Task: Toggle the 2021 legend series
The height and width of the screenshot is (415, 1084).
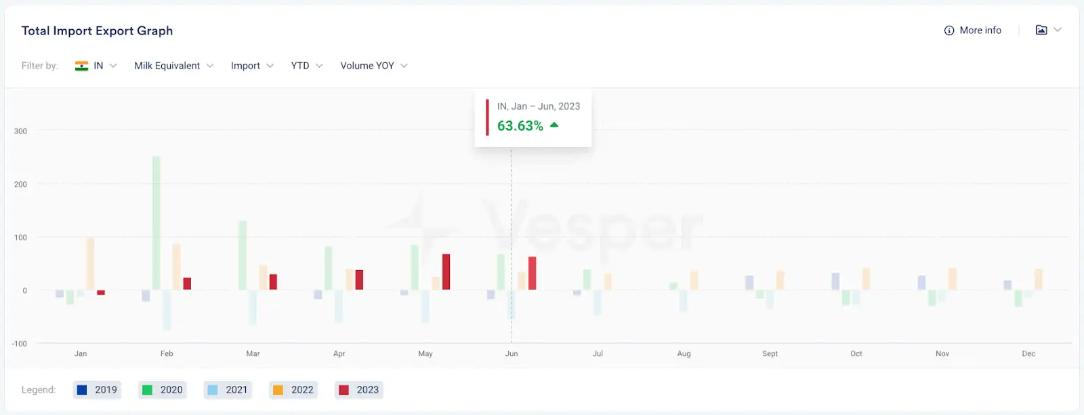Action: [x=228, y=390]
